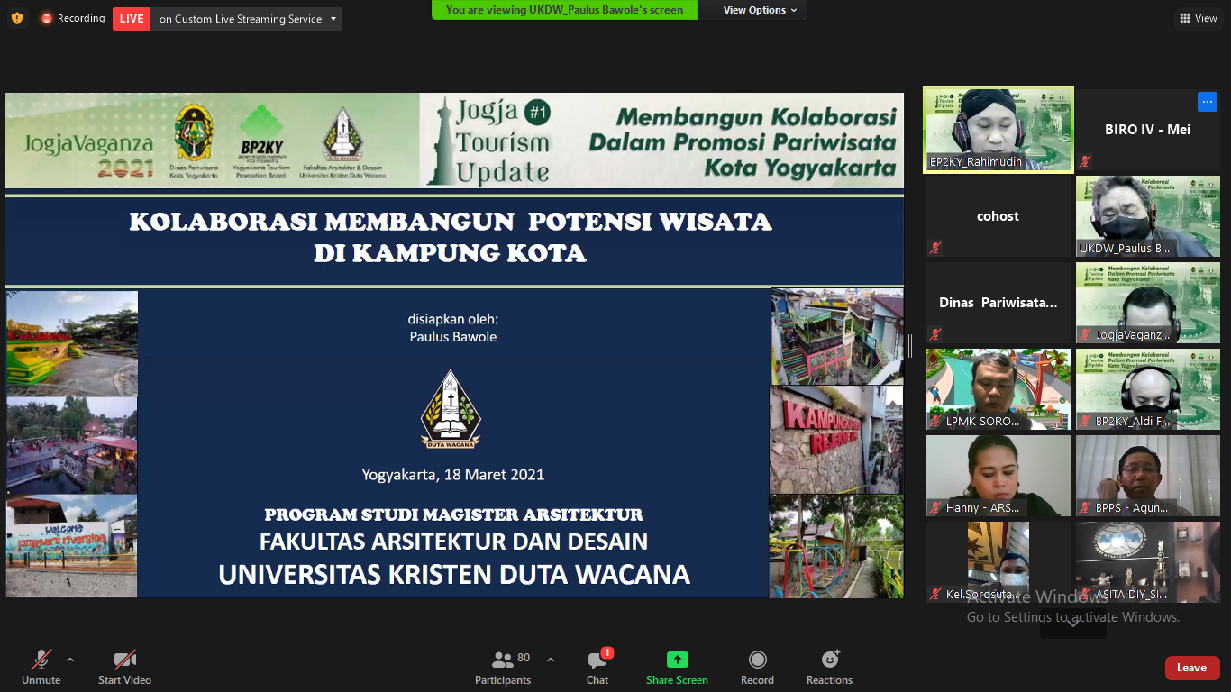Click muted mic icon on cohost tile

coord(935,248)
